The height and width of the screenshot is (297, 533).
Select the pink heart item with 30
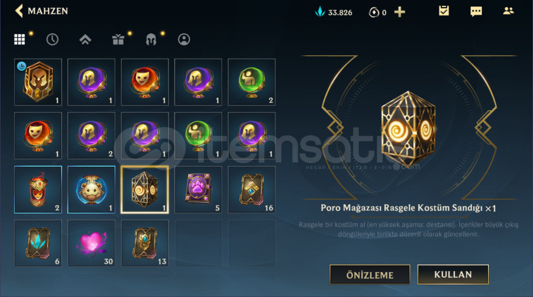click(91, 243)
